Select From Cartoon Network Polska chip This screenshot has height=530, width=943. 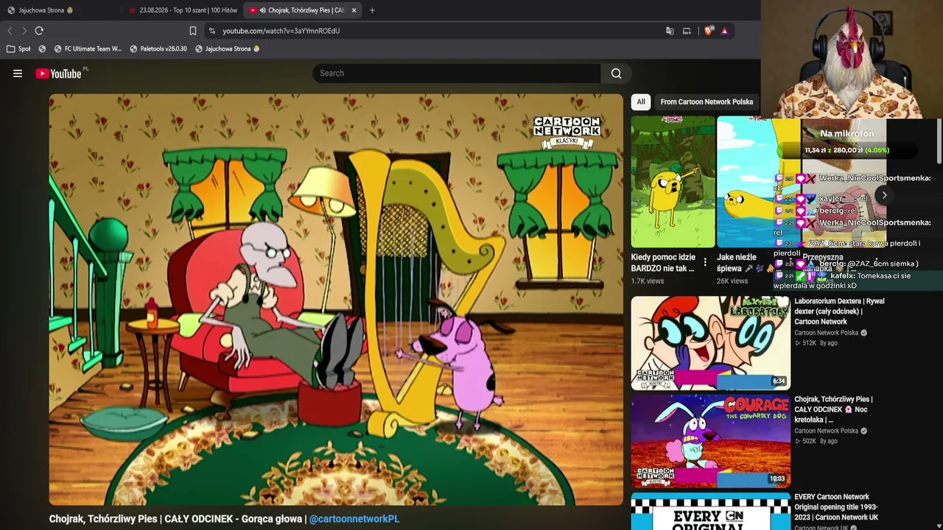point(707,102)
